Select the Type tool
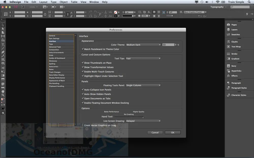This screenshot has height=158, width=254. point(3,45)
